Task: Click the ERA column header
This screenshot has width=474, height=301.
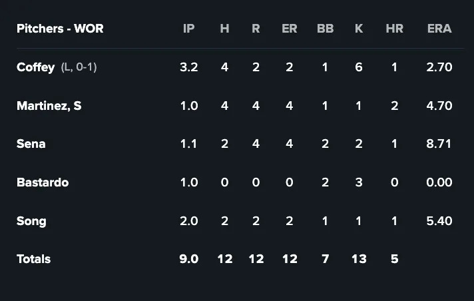Action: pyautogui.click(x=439, y=29)
